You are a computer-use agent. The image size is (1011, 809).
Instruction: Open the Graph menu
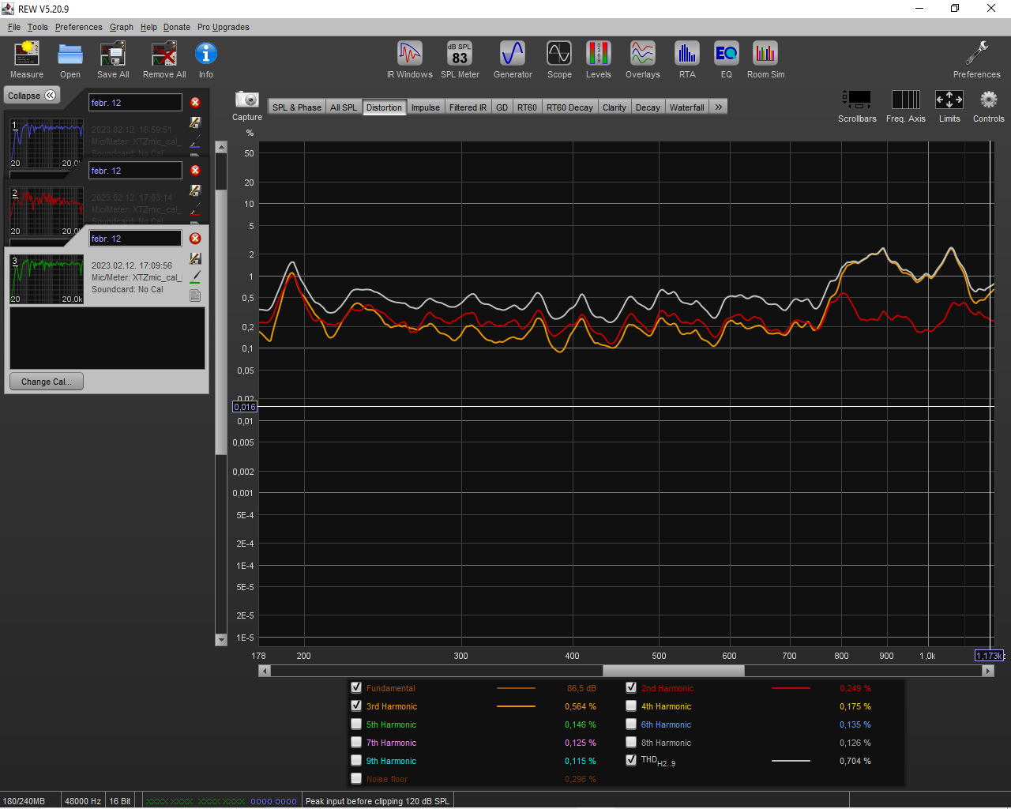click(122, 27)
